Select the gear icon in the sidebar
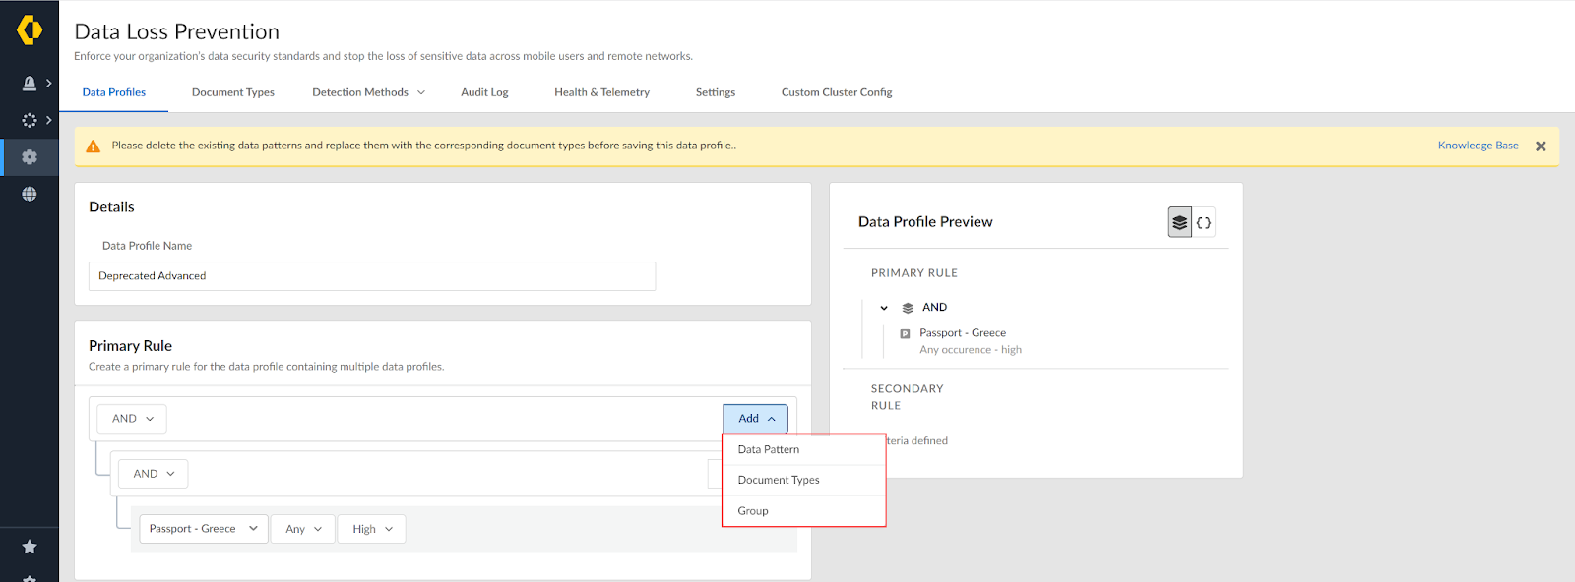The width and height of the screenshot is (1575, 582). pos(30,157)
